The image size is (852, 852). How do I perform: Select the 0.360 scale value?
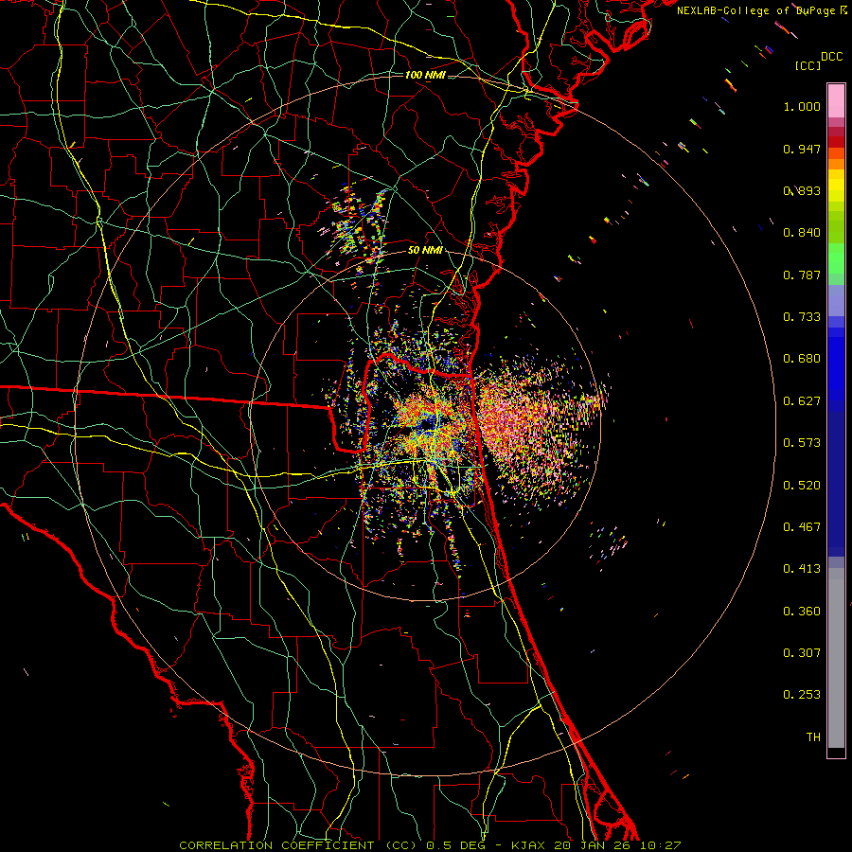[802, 612]
